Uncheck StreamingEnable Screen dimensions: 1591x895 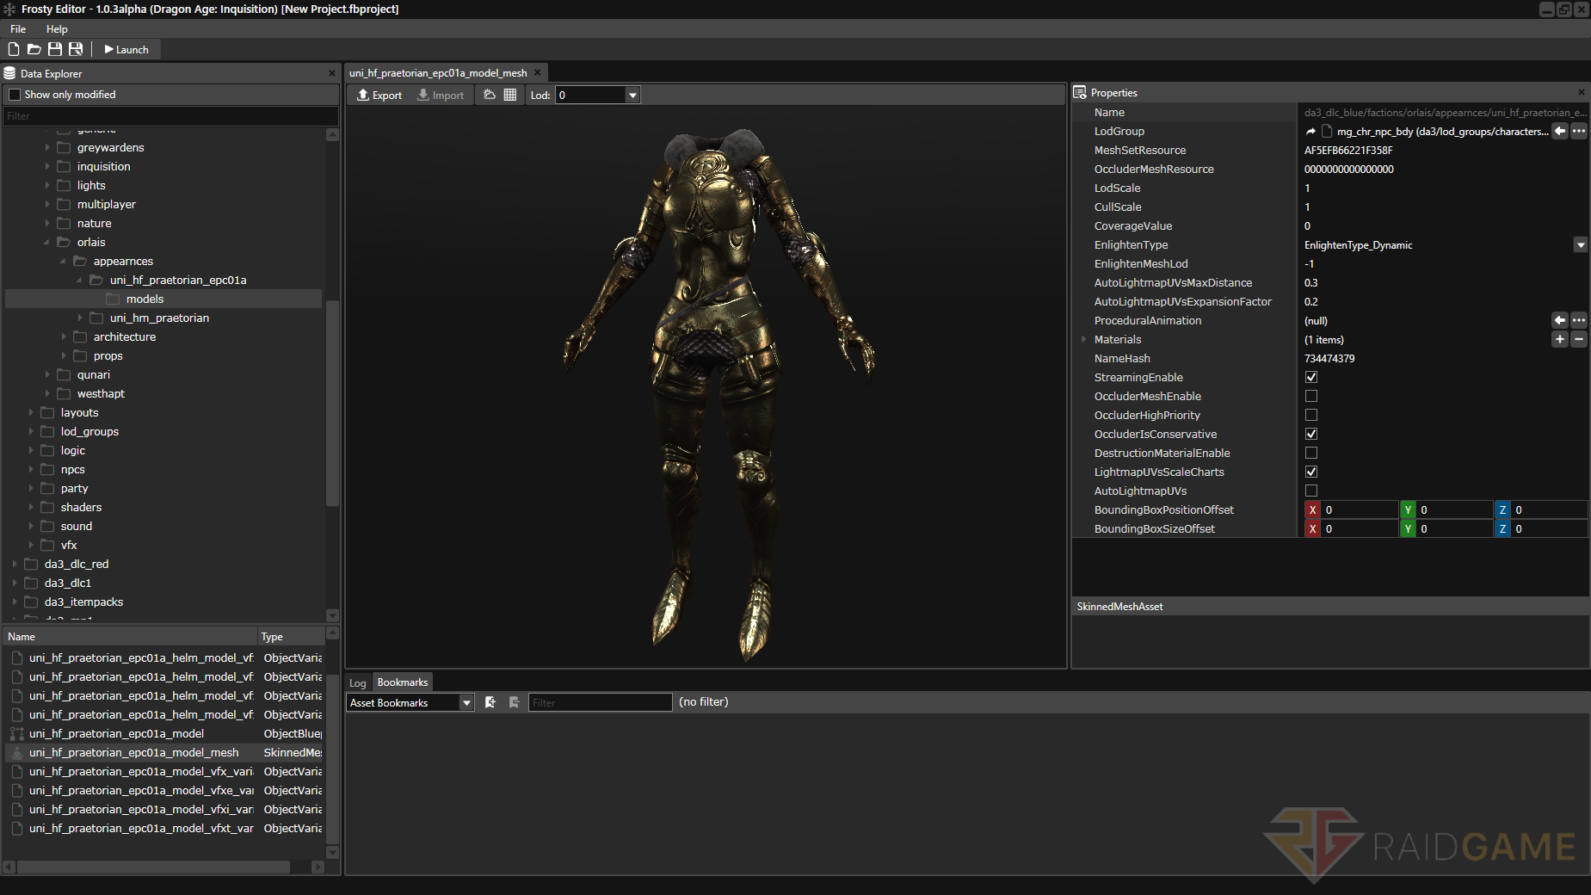point(1311,377)
